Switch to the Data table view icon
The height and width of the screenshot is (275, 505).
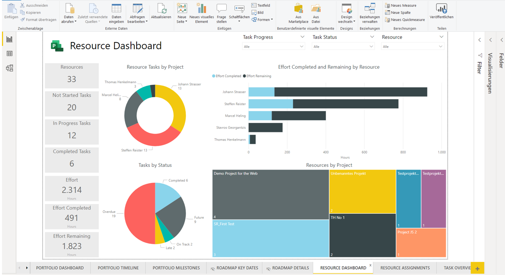pos(9,54)
